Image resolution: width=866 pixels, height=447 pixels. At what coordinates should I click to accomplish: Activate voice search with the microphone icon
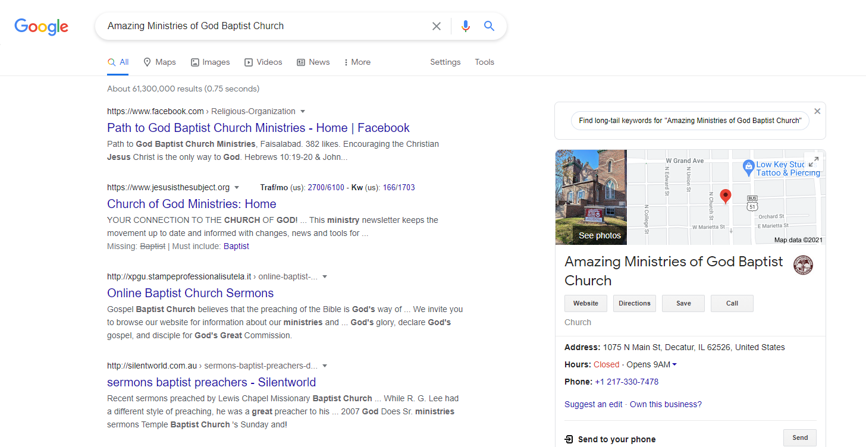(466, 26)
